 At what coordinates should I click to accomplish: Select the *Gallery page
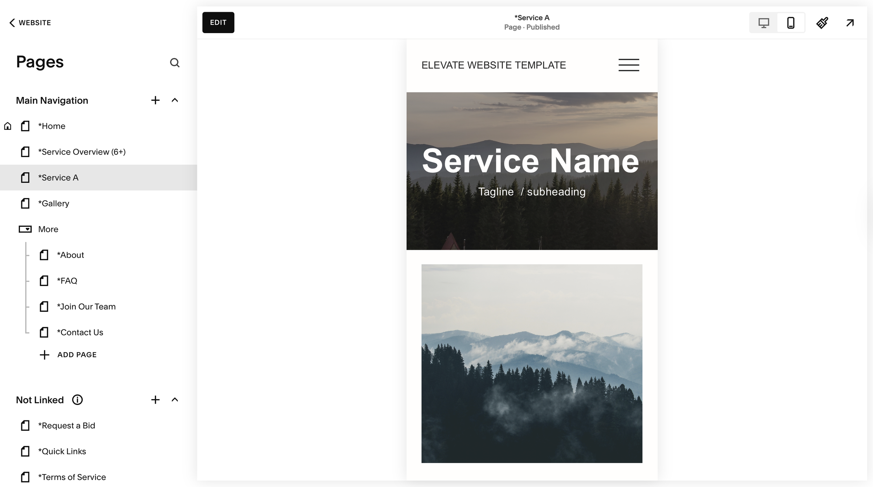[54, 203]
